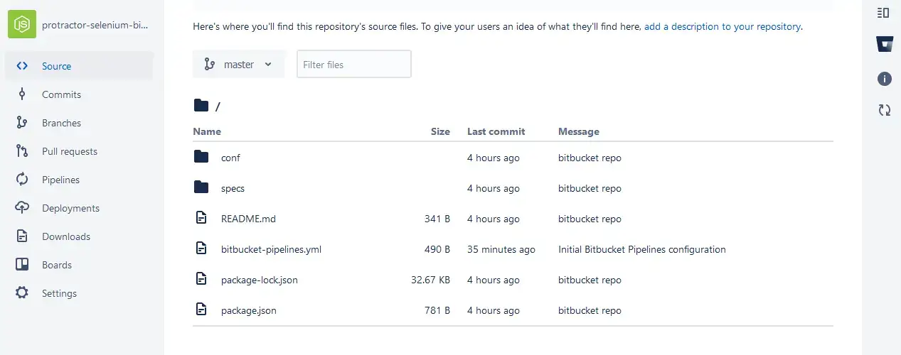This screenshot has height=355, width=901.
Task: Open Pipelines from sidebar
Action: click(79, 180)
